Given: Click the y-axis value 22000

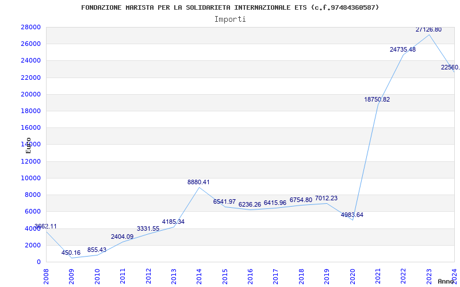Looking at the screenshot, I should [31, 77].
